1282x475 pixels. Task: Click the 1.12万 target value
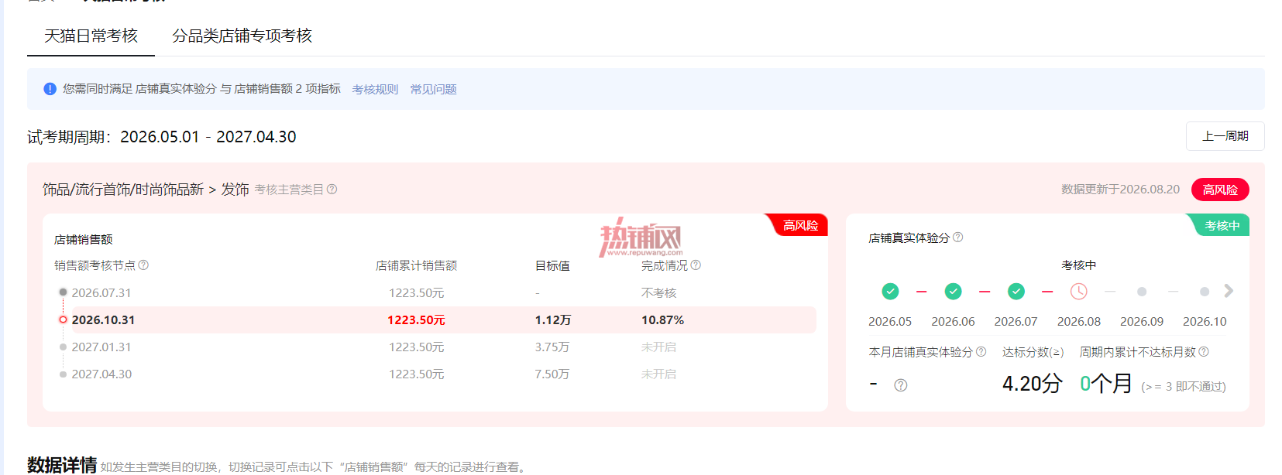coord(553,320)
